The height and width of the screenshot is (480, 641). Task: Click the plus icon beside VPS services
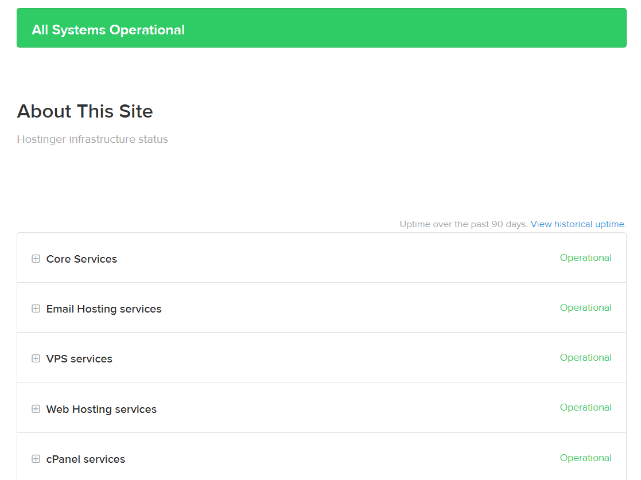pyautogui.click(x=36, y=358)
